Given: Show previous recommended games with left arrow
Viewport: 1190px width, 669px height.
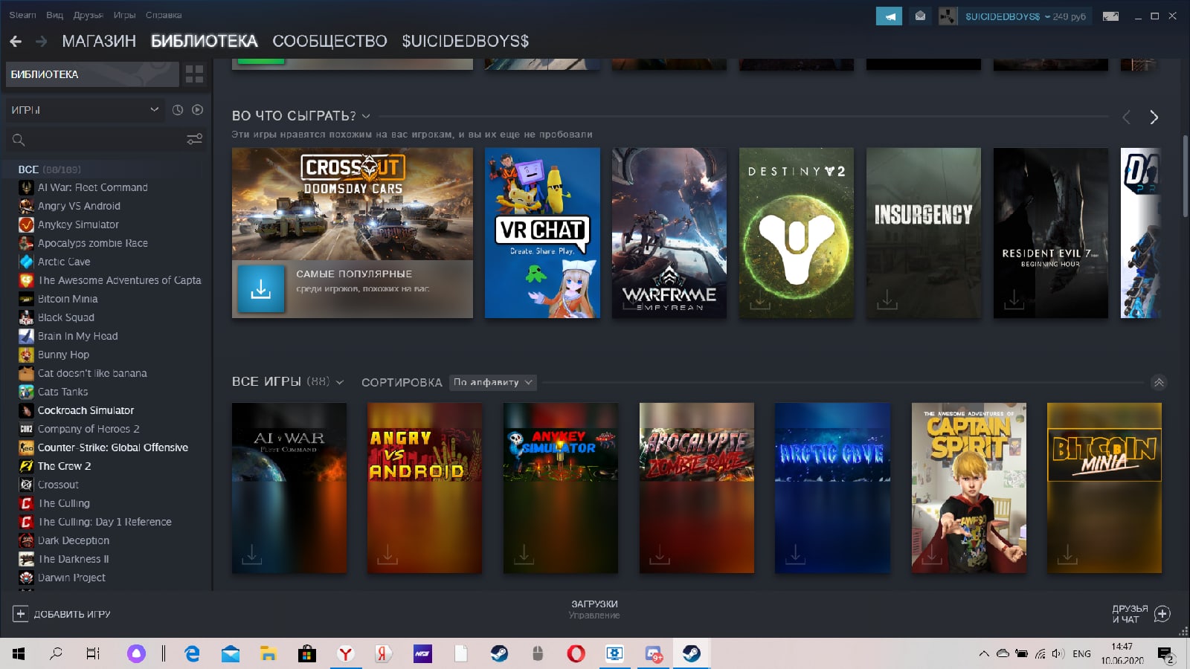Looking at the screenshot, I should [1126, 117].
